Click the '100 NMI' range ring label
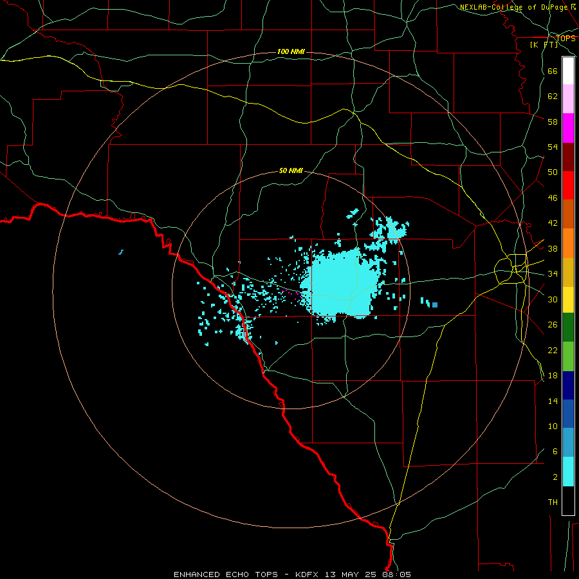 [x=291, y=51]
